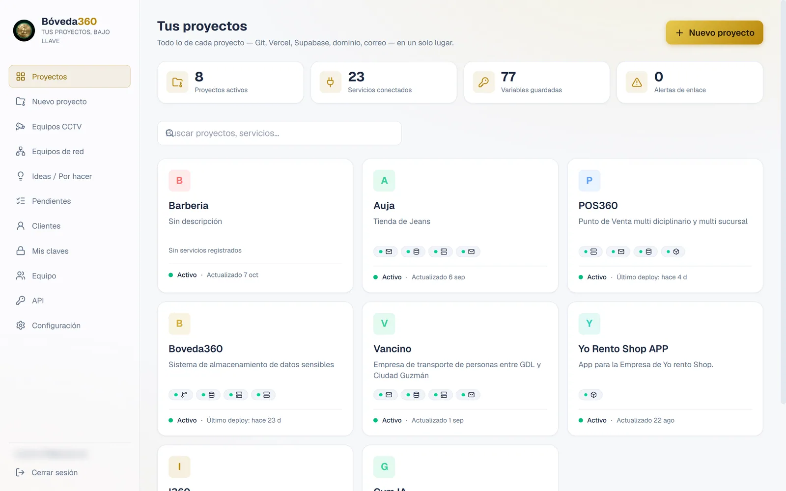Viewport: 786px width, 491px height.
Task: Click the package chip on Yo Rento Shop APP
Action: (x=590, y=395)
